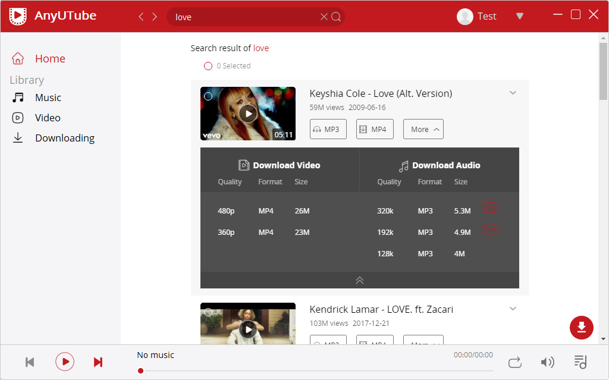Open the account dropdown triangle
Viewport: 609px width, 380px height.
pos(520,16)
